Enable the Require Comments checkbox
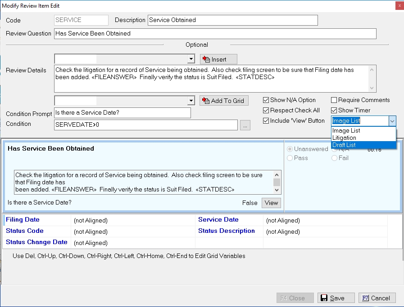 point(334,100)
